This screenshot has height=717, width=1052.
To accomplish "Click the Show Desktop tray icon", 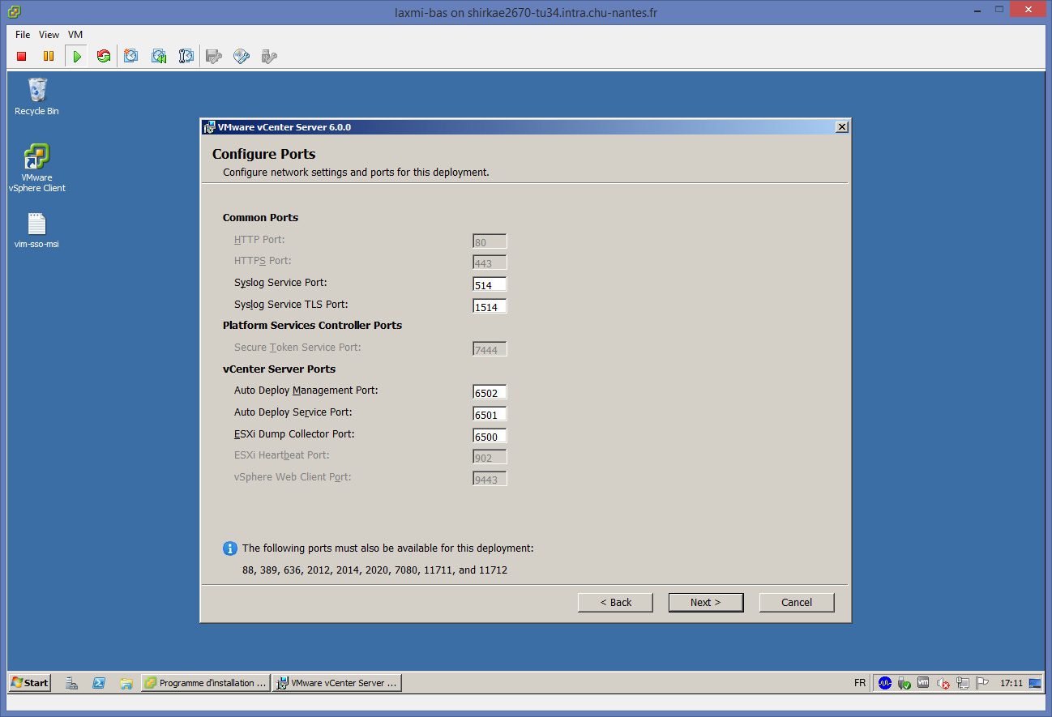I will click(1035, 683).
